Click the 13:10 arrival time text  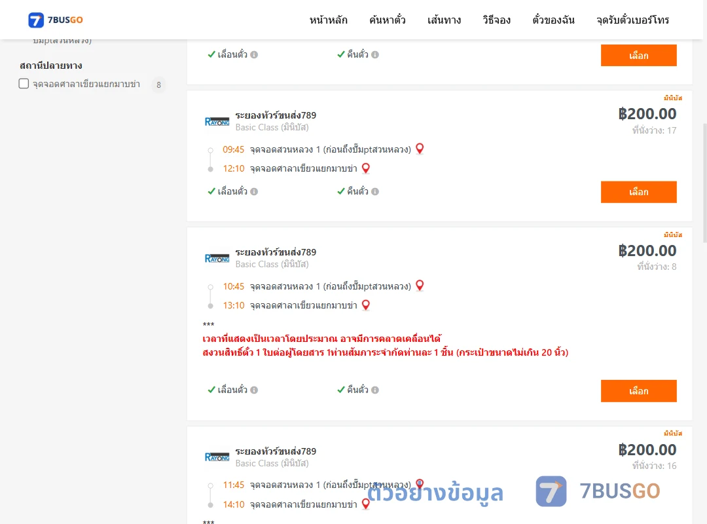(x=234, y=305)
